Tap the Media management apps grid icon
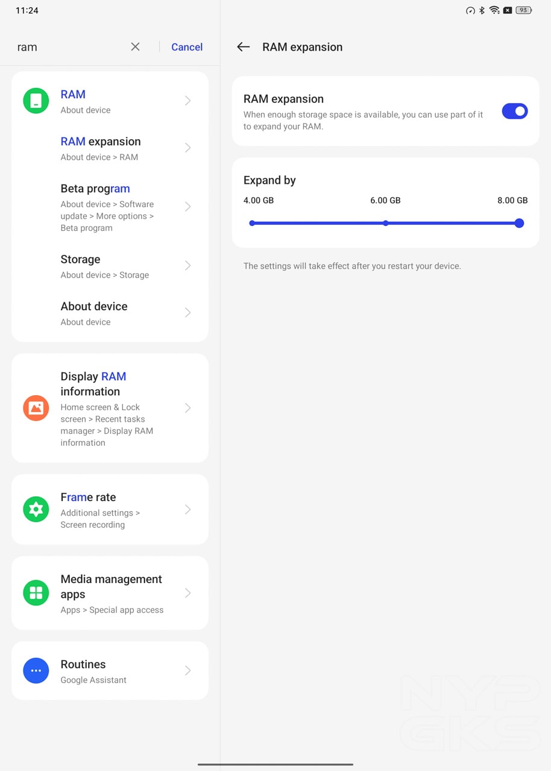The width and height of the screenshot is (551, 771). click(x=36, y=593)
